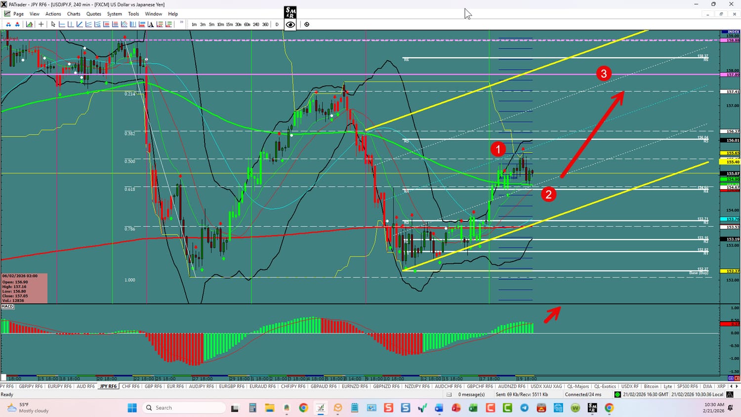Switch to the 60m timeframe

(247, 24)
